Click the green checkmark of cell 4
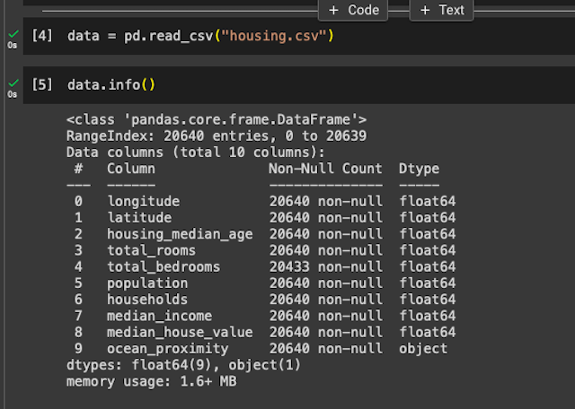Viewport: 575px width, 409px height. [13, 34]
